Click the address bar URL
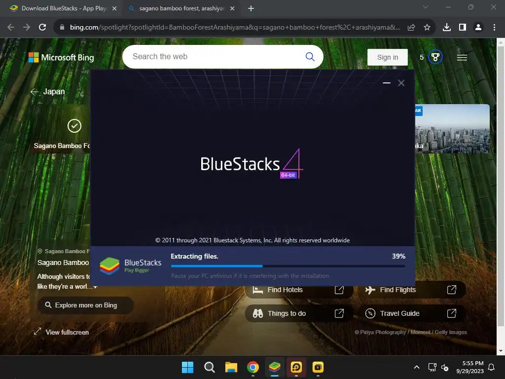This screenshot has width=505, height=379. 235,28
